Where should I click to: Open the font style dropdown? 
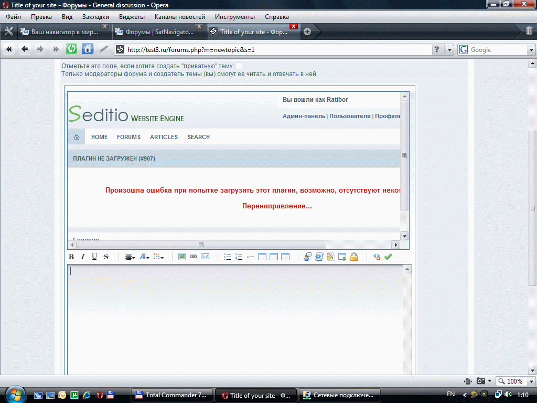tap(144, 257)
